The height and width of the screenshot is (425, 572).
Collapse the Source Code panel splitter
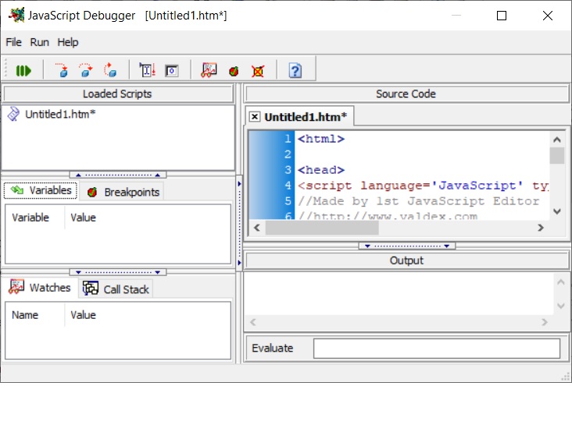tap(407, 246)
